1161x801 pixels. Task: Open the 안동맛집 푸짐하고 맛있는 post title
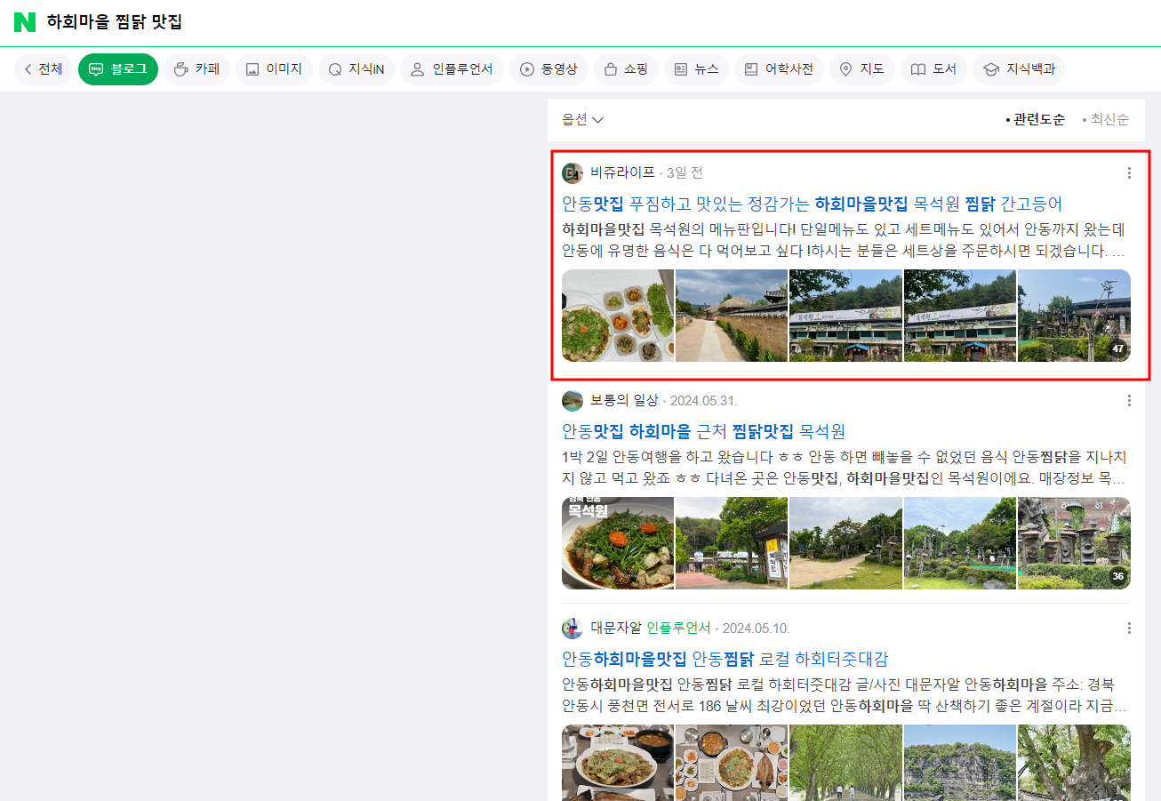tap(812, 204)
